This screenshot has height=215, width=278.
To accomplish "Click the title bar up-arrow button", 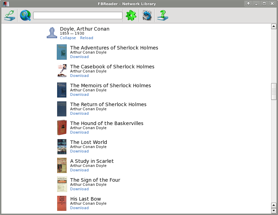I will [248, 3].
